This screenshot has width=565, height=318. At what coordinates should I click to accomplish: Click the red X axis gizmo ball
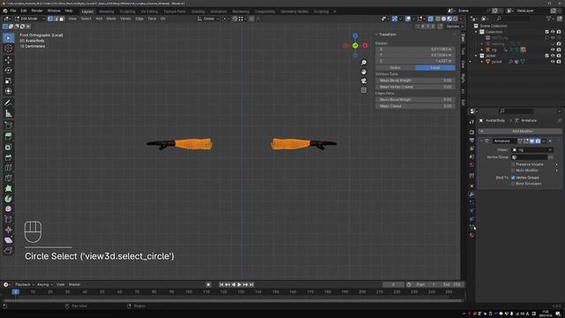(x=365, y=45)
